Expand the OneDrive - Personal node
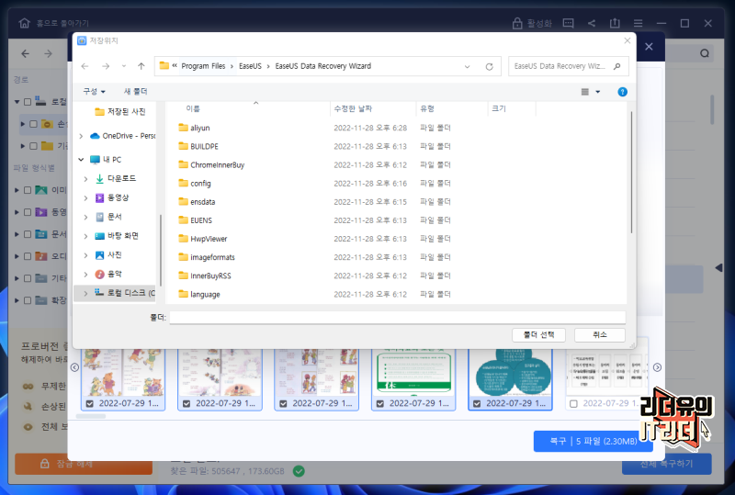735x495 pixels. [x=81, y=136]
